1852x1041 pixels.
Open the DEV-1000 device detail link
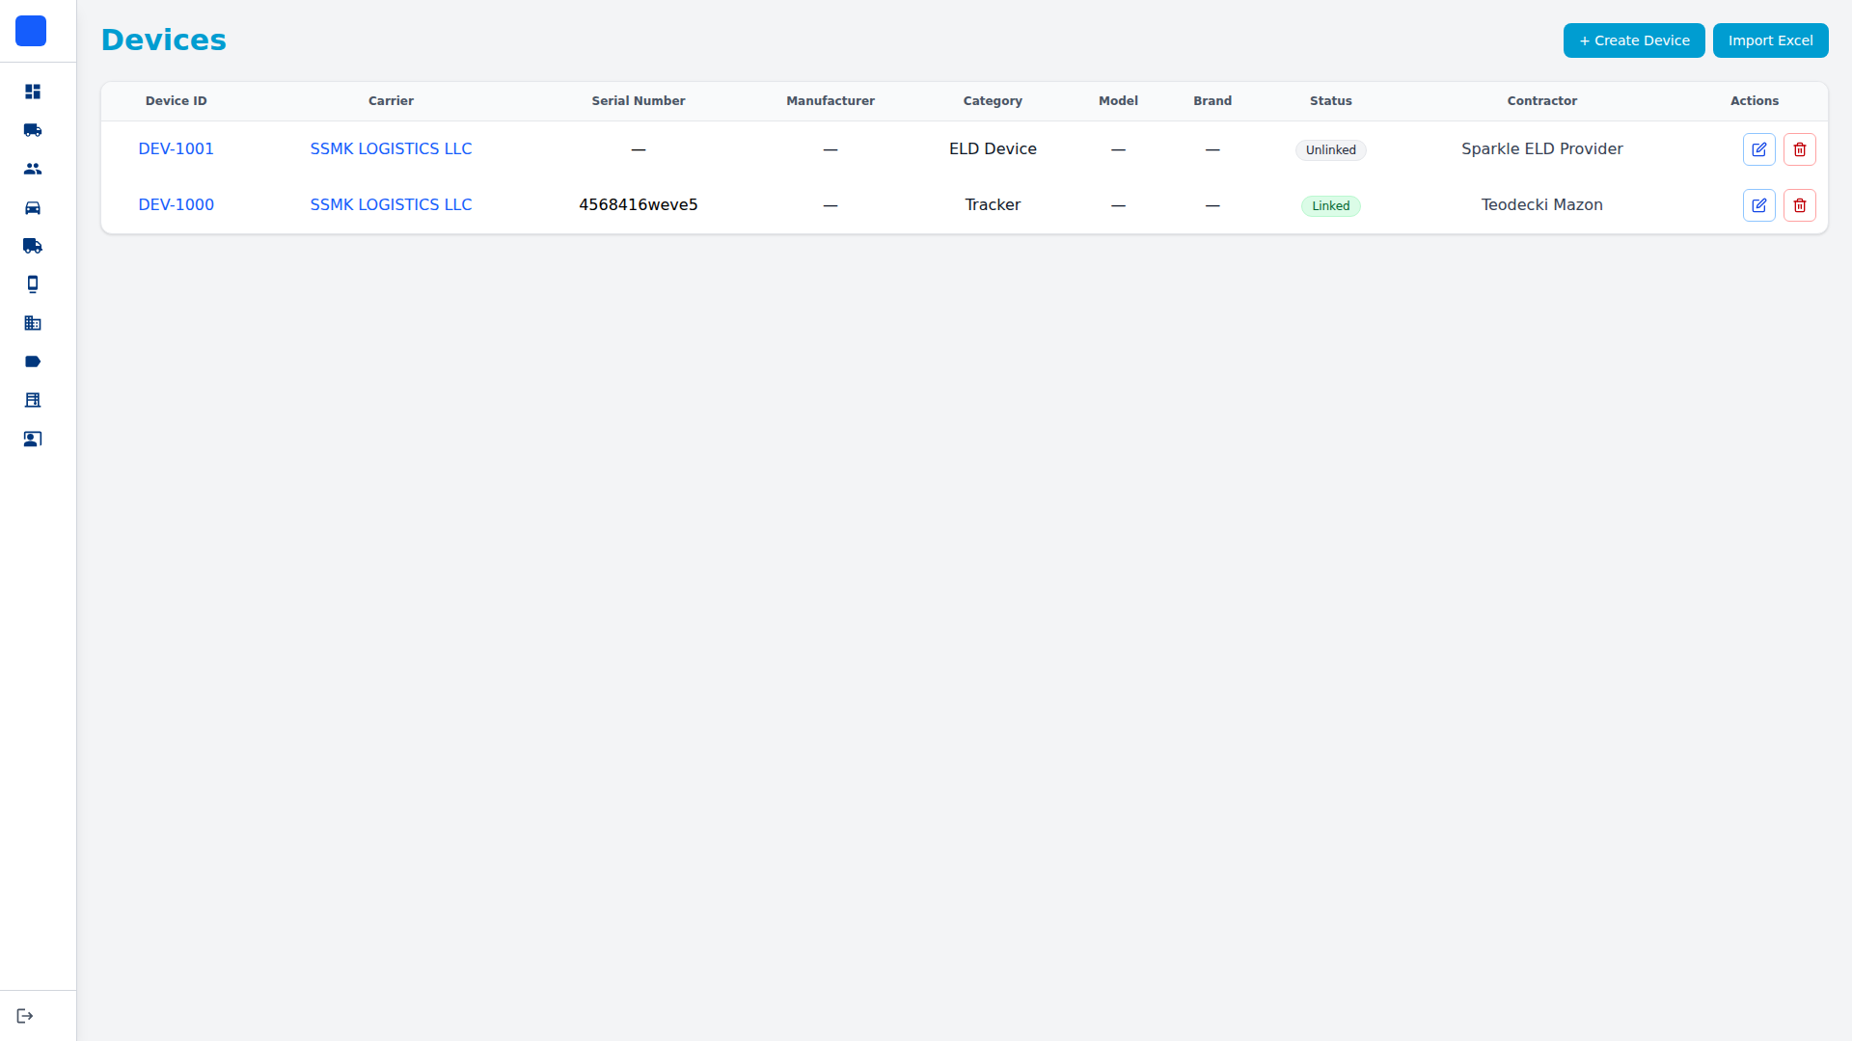[176, 204]
